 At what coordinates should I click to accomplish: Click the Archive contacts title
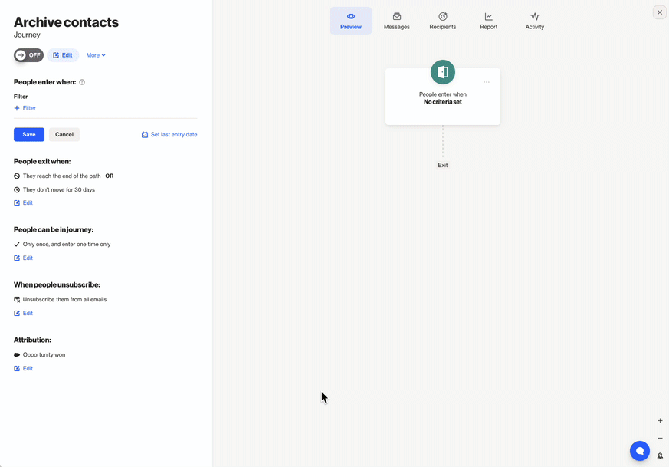coord(66,22)
